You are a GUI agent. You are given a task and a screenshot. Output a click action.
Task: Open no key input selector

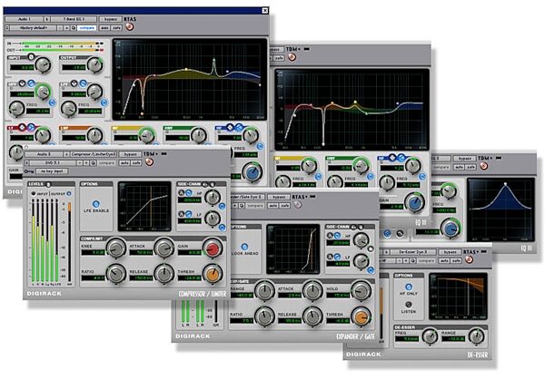tap(52, 171)
